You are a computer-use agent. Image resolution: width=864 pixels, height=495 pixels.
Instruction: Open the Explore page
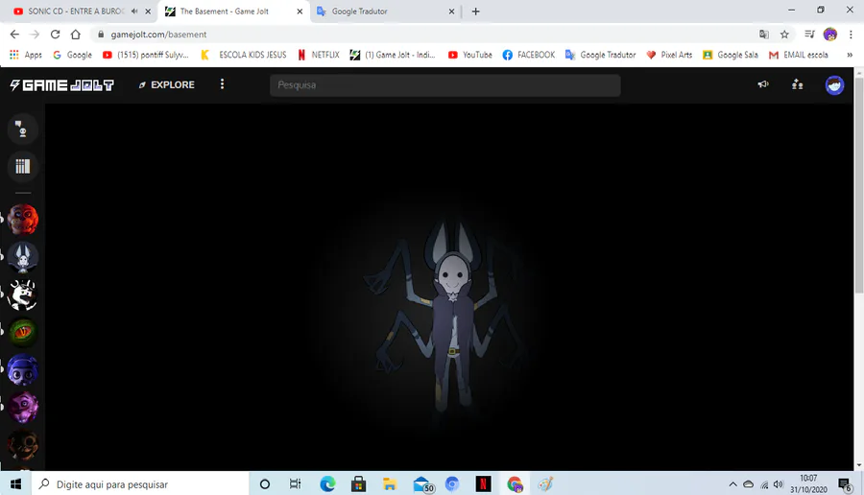coord(166,84)
